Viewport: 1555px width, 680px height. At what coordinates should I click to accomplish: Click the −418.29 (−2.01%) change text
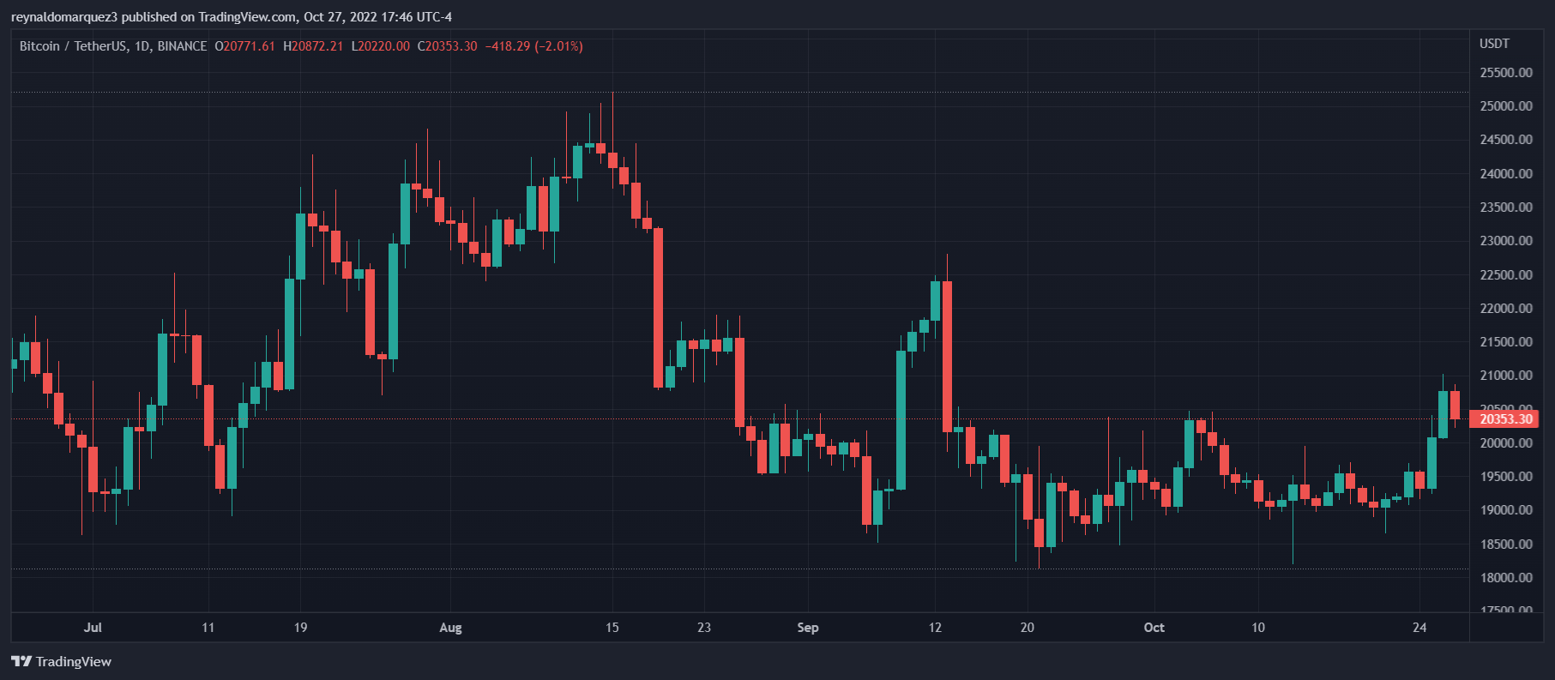(533, 46)
